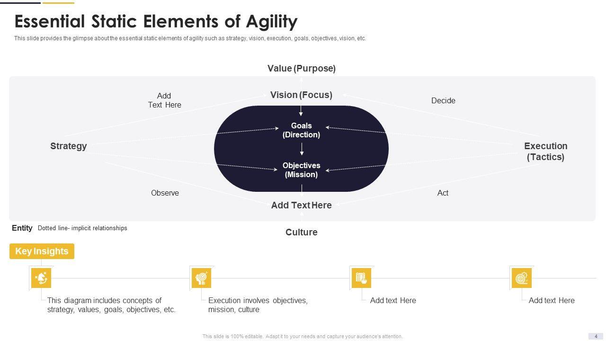
Task: Select the Key Insights yellow label
Action: pos(42,251)
